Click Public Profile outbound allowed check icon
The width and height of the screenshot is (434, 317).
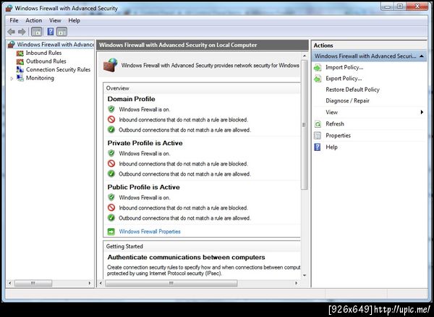pyautogui.click(x=111, y=218)
